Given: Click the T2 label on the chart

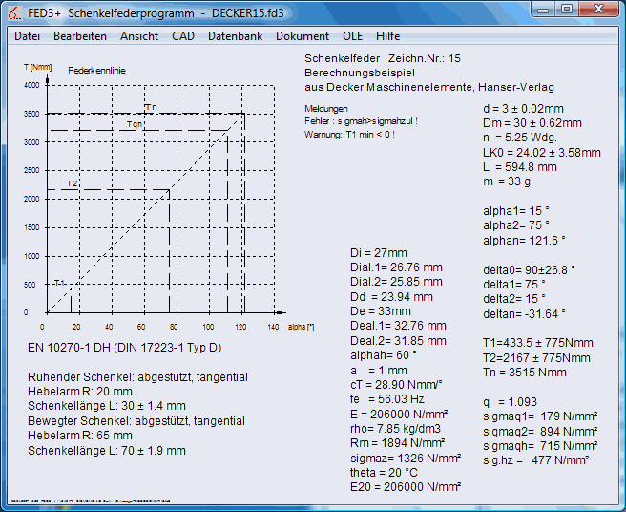Looking at the screenshot, I should tap(72, 182).
